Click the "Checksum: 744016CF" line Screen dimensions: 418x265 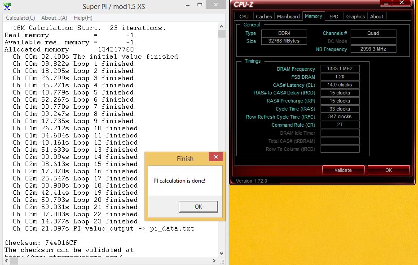pos(41,243)
